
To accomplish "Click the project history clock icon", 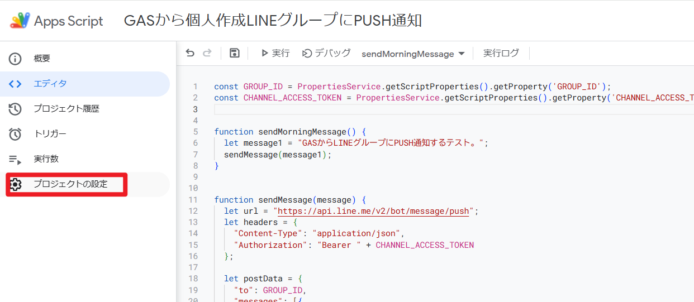I will tap(15, 109).
